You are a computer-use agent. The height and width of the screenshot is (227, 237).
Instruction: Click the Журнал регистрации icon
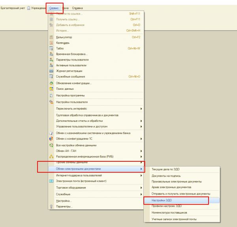point(51,71)
